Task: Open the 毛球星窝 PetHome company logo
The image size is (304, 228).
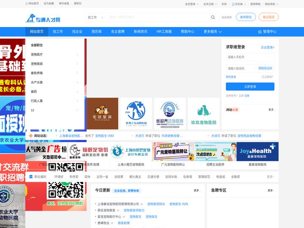Action: click(102, 114)
